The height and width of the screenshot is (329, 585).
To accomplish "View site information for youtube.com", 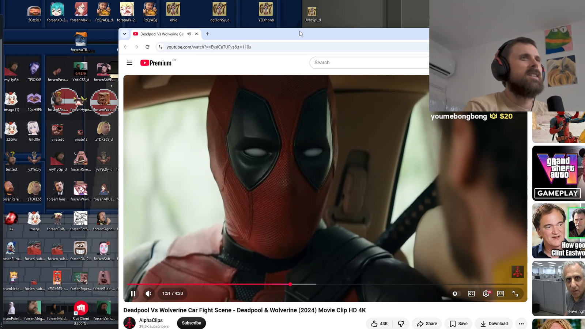I will pyautogui.click(x=160, y=47).
